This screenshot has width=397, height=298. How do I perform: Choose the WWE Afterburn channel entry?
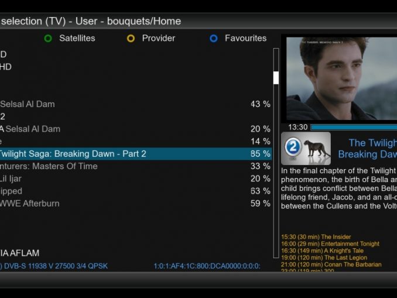[x=136, y=203]
